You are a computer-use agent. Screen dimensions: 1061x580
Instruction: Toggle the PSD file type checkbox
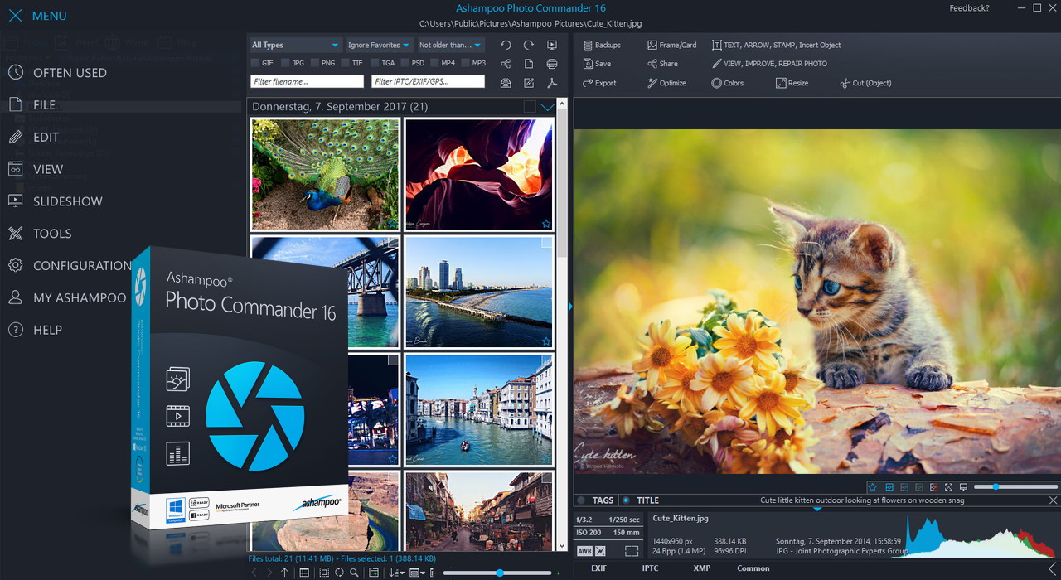[x=405, y=63]
